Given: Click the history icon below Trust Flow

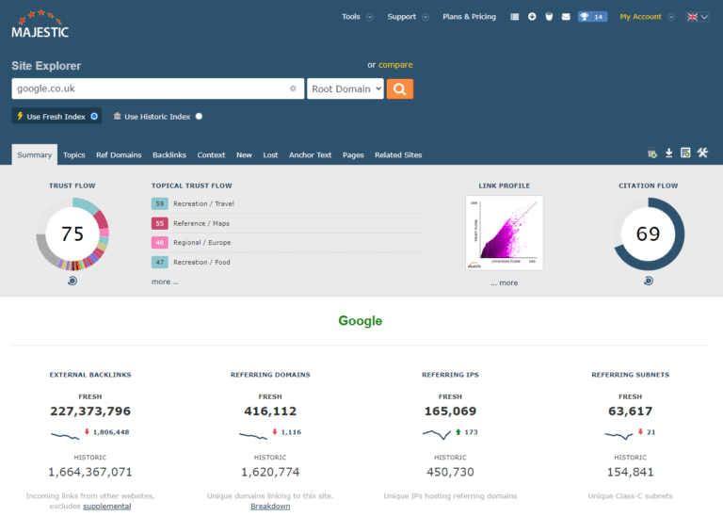Looking at the screenshot, I should pos(72,281).
